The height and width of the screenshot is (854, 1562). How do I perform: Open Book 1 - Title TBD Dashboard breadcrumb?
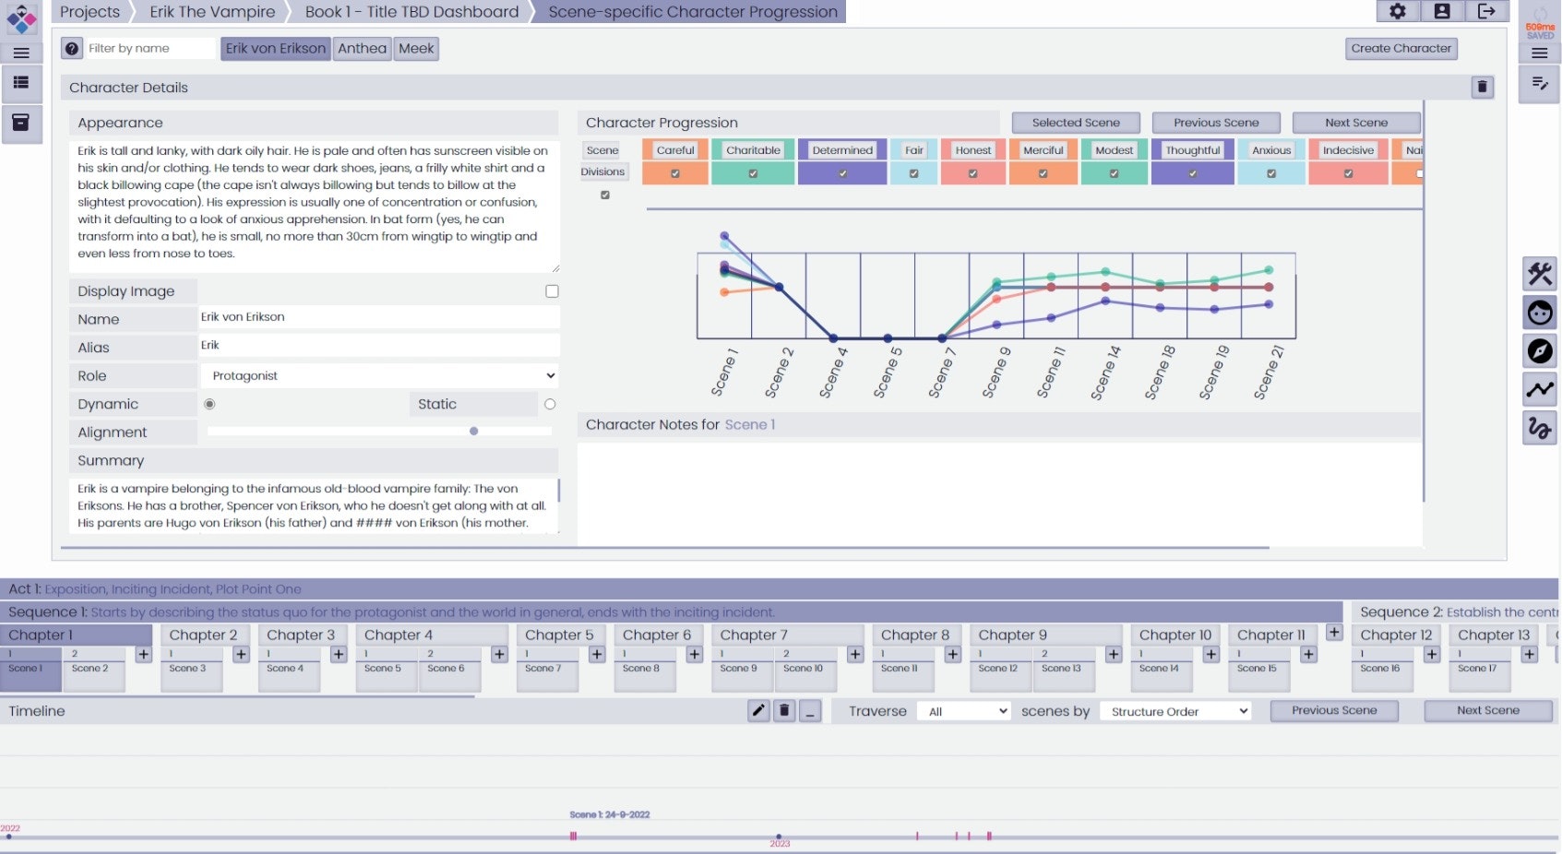pos(411,12)
